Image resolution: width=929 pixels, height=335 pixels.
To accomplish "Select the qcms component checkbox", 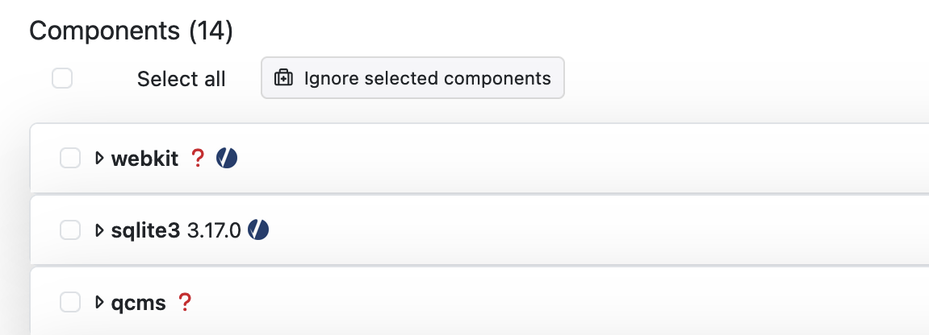I will (71, 303).
